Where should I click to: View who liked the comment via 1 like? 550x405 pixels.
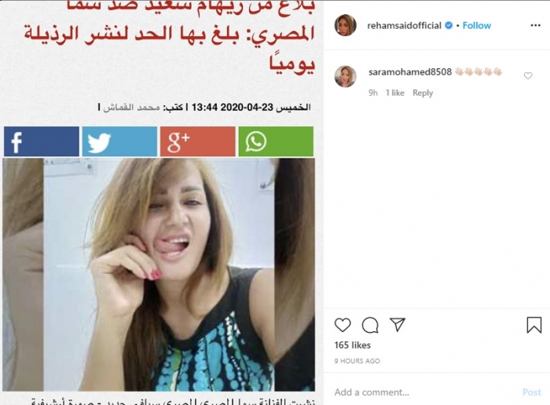click(x=395, y=93)
